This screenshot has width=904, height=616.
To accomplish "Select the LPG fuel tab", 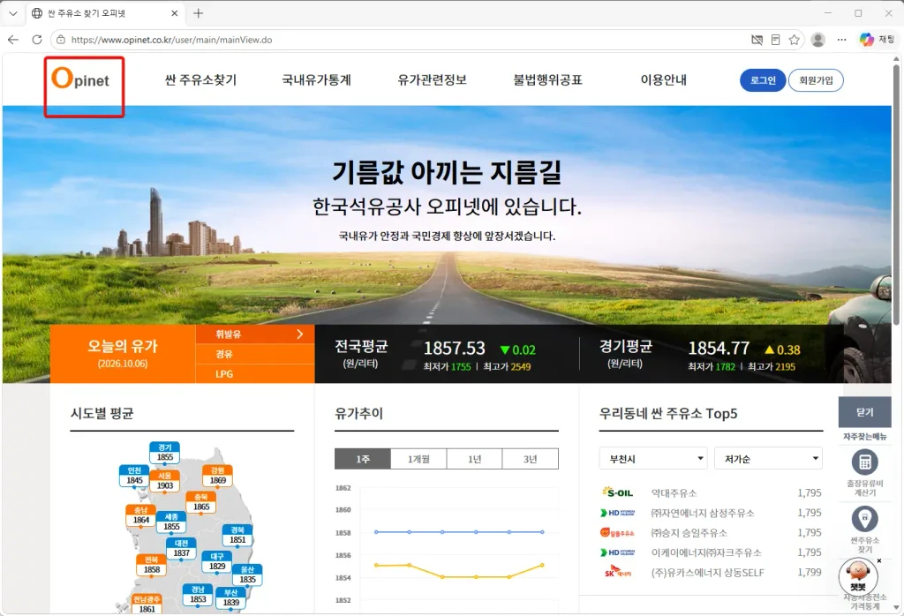I will pyautogui.click(x=255, y=374).
